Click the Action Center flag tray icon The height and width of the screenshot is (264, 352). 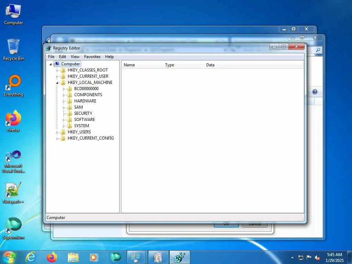(x=309, y=257)
